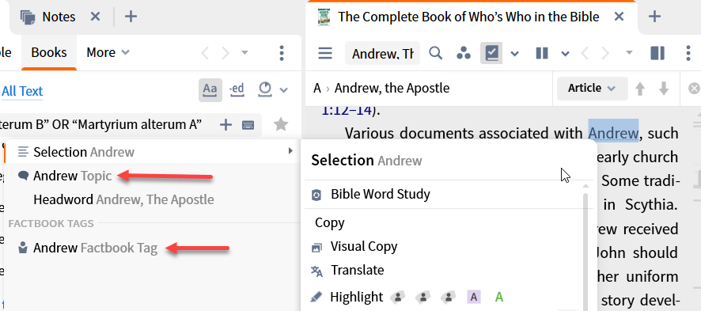Open the resource table of contents menu

(x=325, y=54)
